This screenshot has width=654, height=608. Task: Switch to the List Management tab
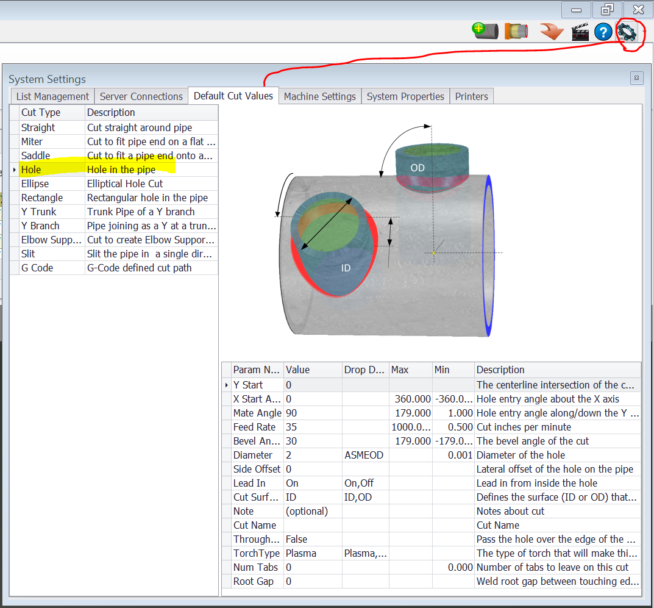(52, 96)
